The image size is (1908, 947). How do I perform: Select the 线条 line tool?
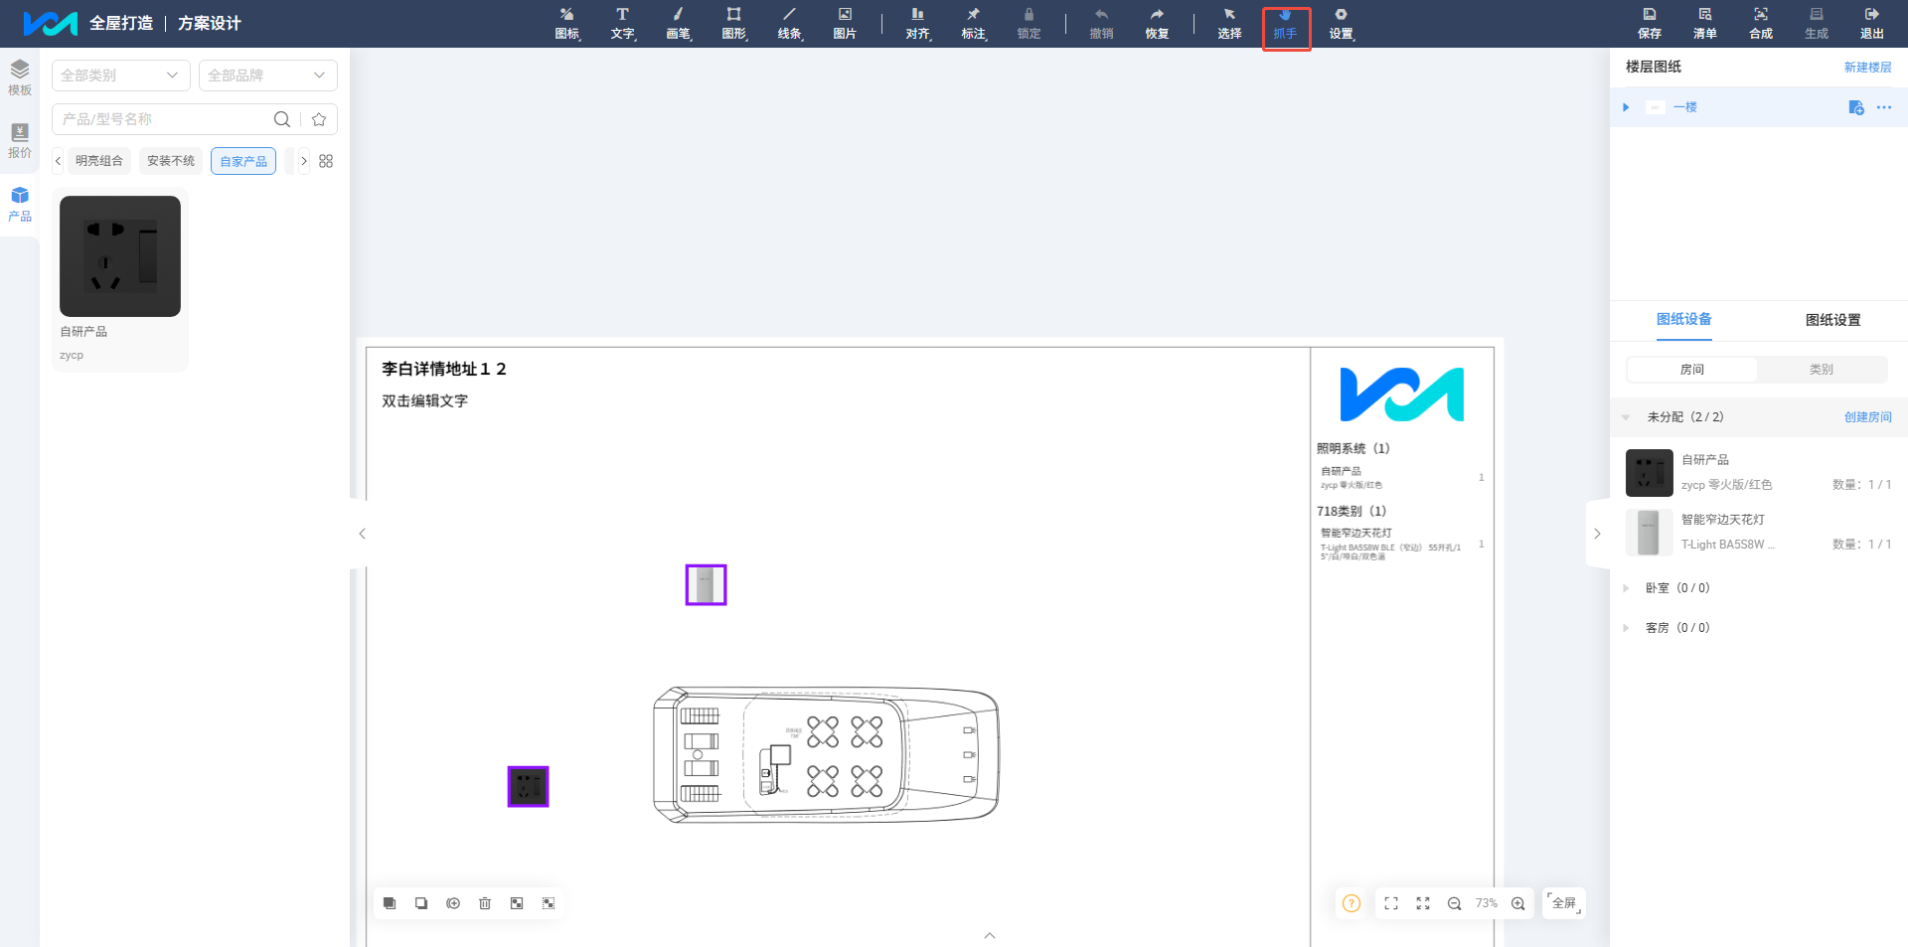pyautogui.click(x=789, y=24)
